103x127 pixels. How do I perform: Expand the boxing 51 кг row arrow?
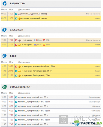click(x=22, y=66)
